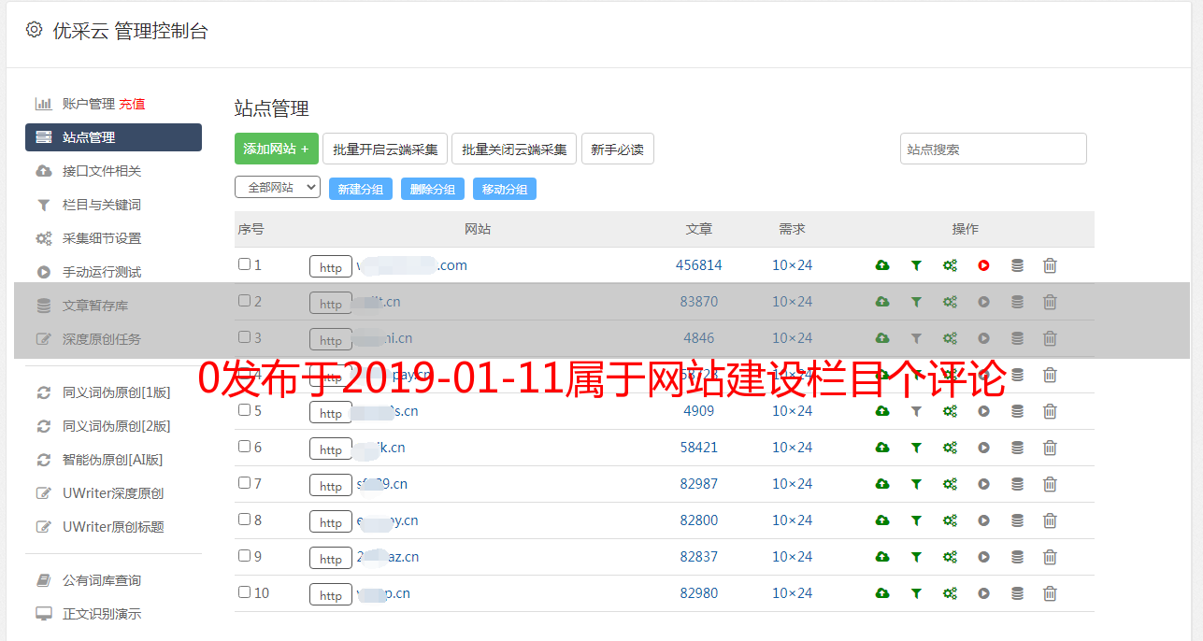Click cloud upload icon in row 5
The width and height of the screenshot is (1203, 641).
882,411
